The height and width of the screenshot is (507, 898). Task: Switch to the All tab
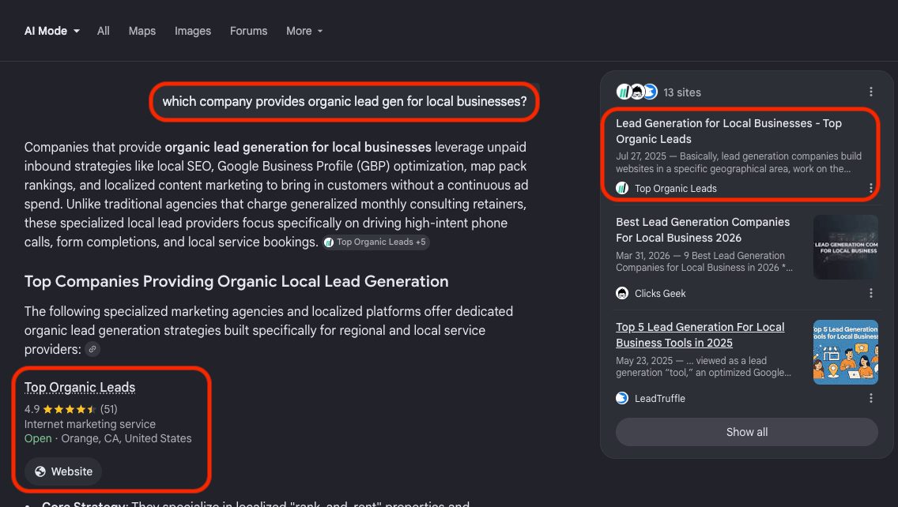103,31
